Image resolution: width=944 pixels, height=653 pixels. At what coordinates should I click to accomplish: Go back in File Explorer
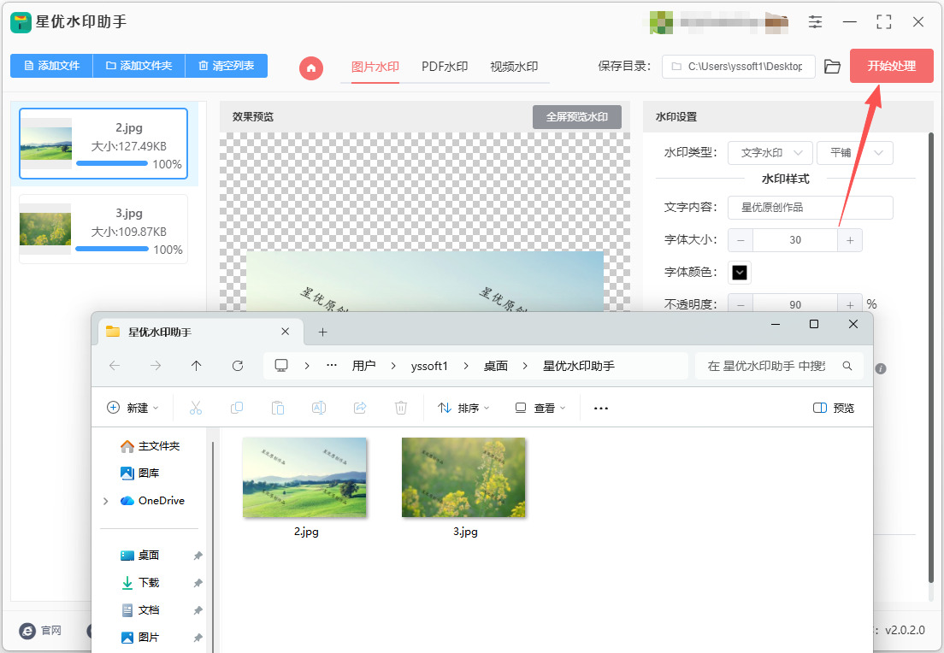click(115, 365)
